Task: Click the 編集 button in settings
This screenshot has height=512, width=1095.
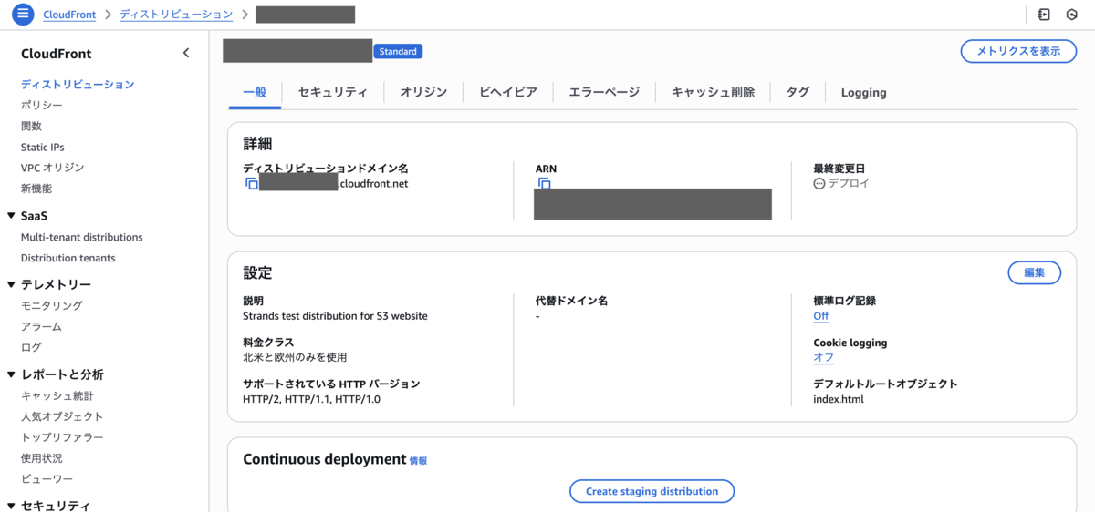Action: pyautogui.click(x=1034, y=272)
